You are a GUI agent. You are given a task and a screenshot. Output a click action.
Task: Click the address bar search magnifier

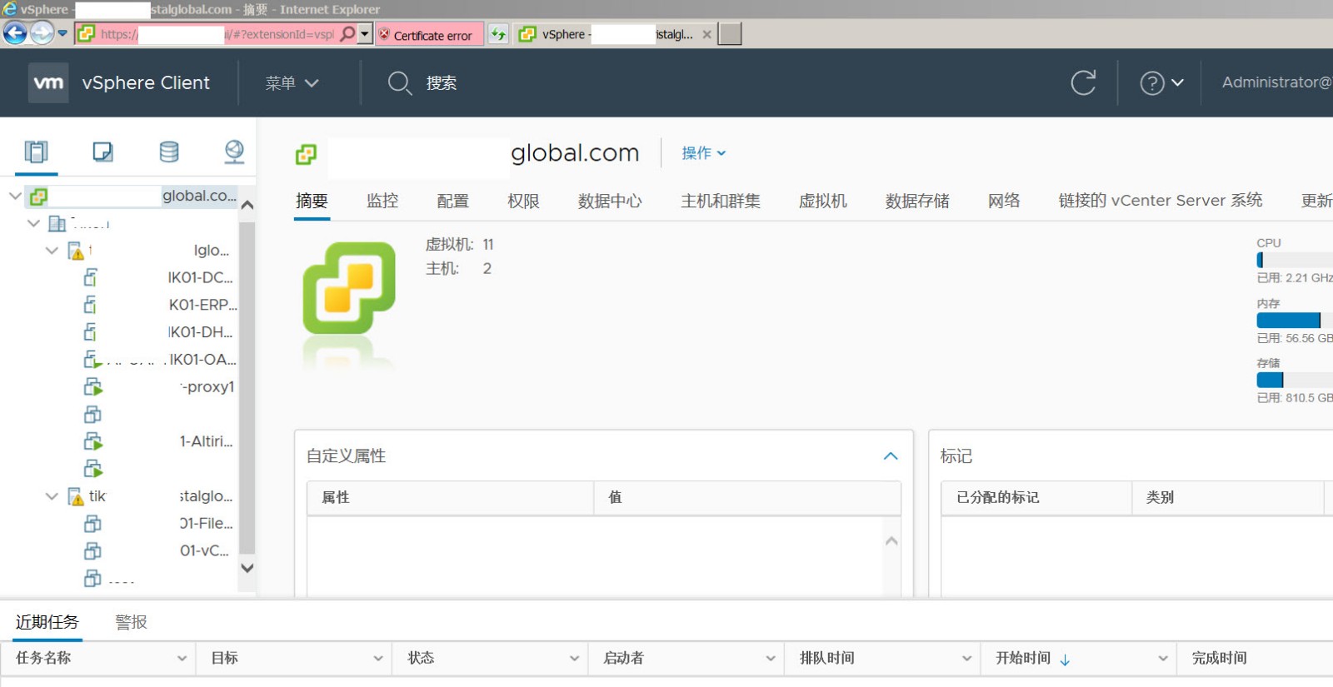pyautogui.click(x=347, y=34)
